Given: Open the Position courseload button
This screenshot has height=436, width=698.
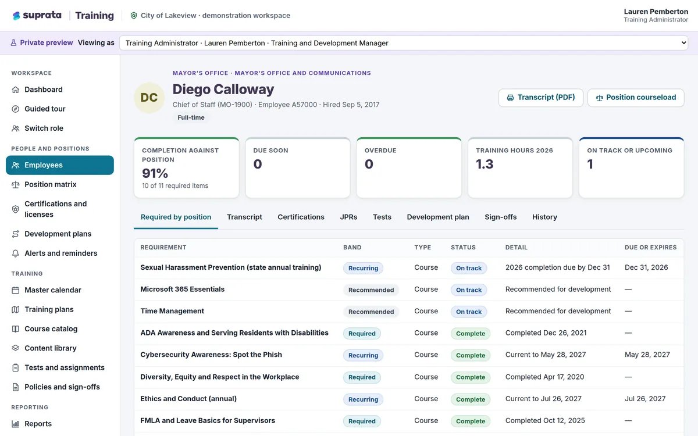Looking at the screenshot, I should 636,98.
